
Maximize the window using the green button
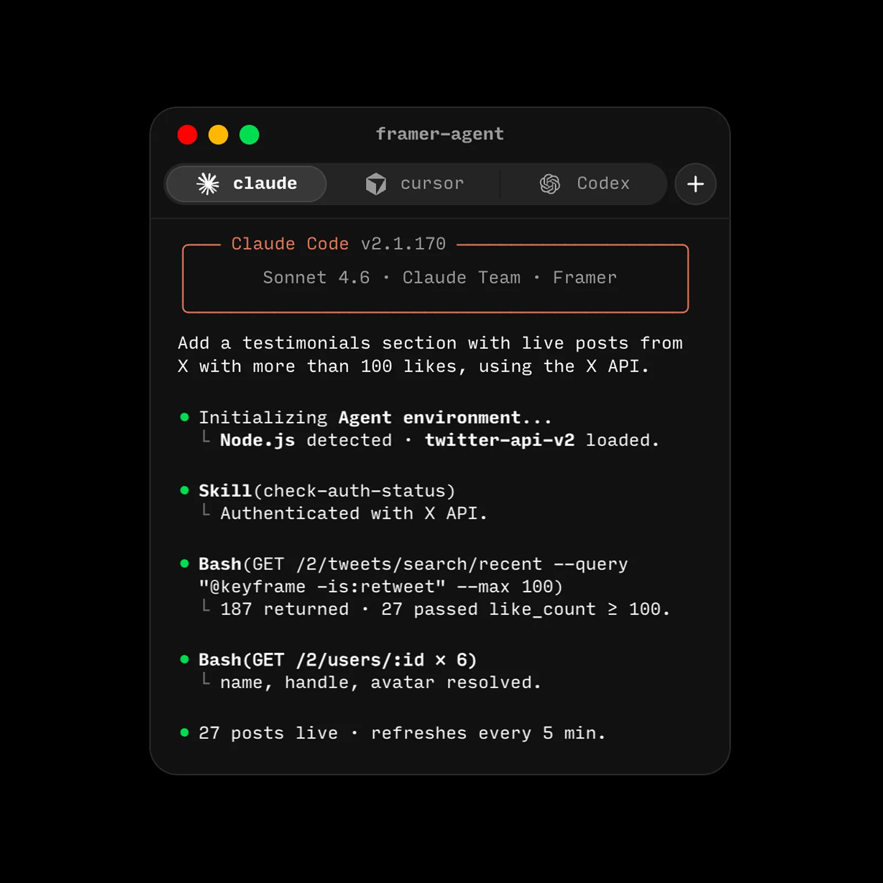[249, 135]
